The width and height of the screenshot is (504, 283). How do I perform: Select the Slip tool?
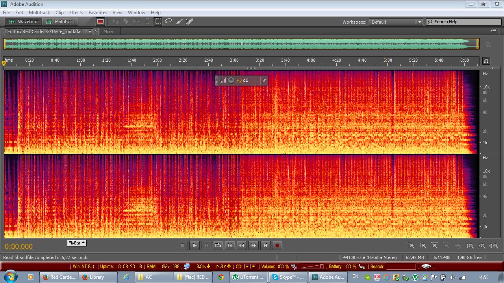tap(137, 22)
